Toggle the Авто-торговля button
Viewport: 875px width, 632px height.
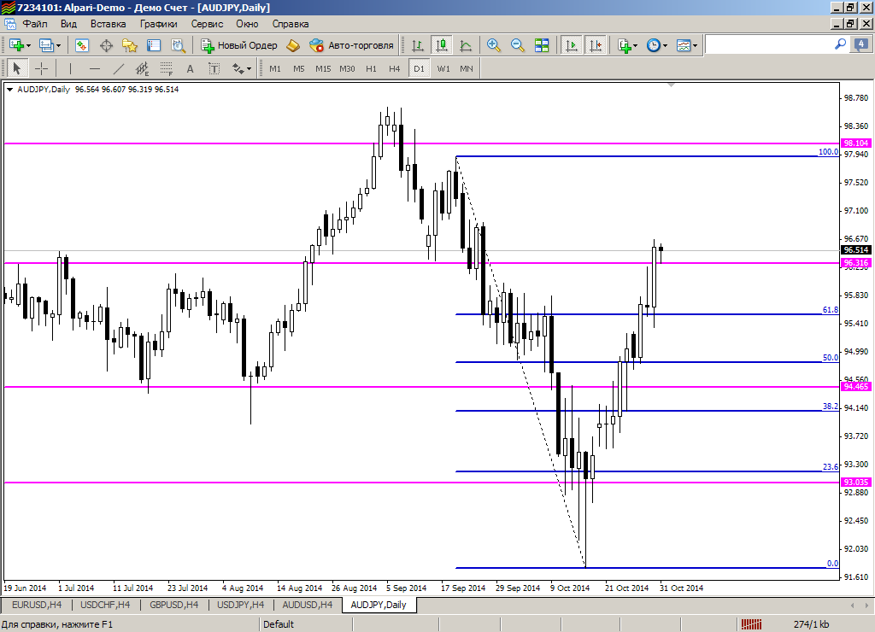pyautogui.click(x=351, y=45)
